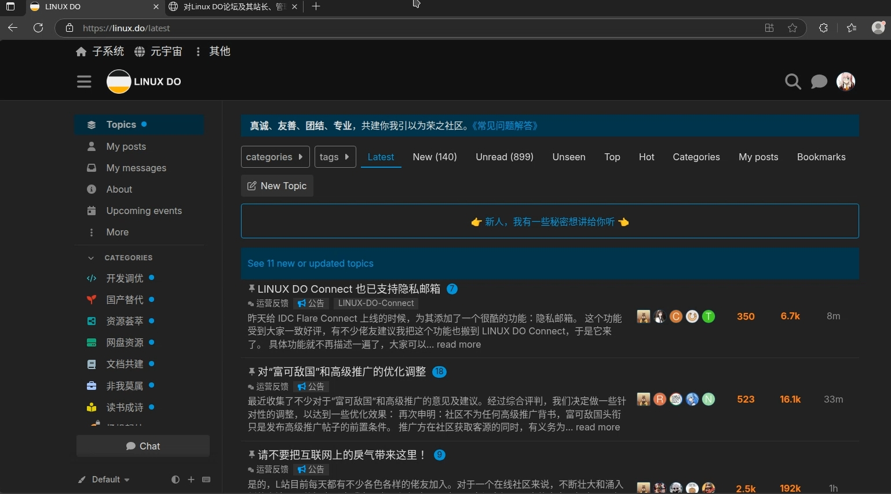Click the LINUX DO logo
This screenshot has height=494, width=891.
144,82
